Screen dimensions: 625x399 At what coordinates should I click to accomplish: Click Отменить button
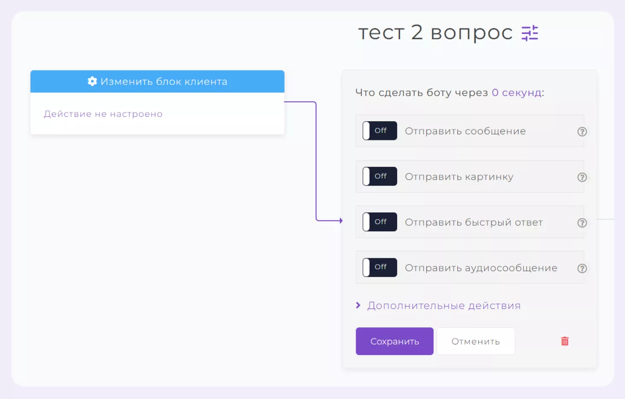click(476, 341)
